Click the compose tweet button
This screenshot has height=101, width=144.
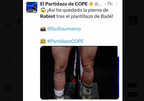[x=8, y=88]
